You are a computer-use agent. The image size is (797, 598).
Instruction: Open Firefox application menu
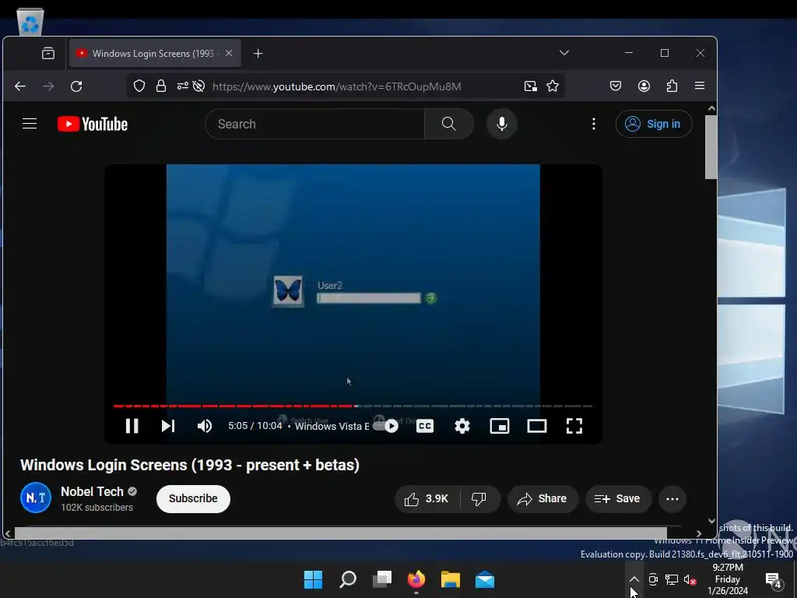tap(700, 86)
